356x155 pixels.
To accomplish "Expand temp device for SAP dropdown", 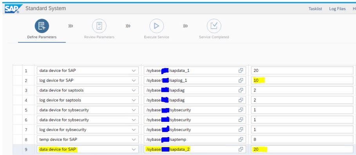I will tap(134, 139).
